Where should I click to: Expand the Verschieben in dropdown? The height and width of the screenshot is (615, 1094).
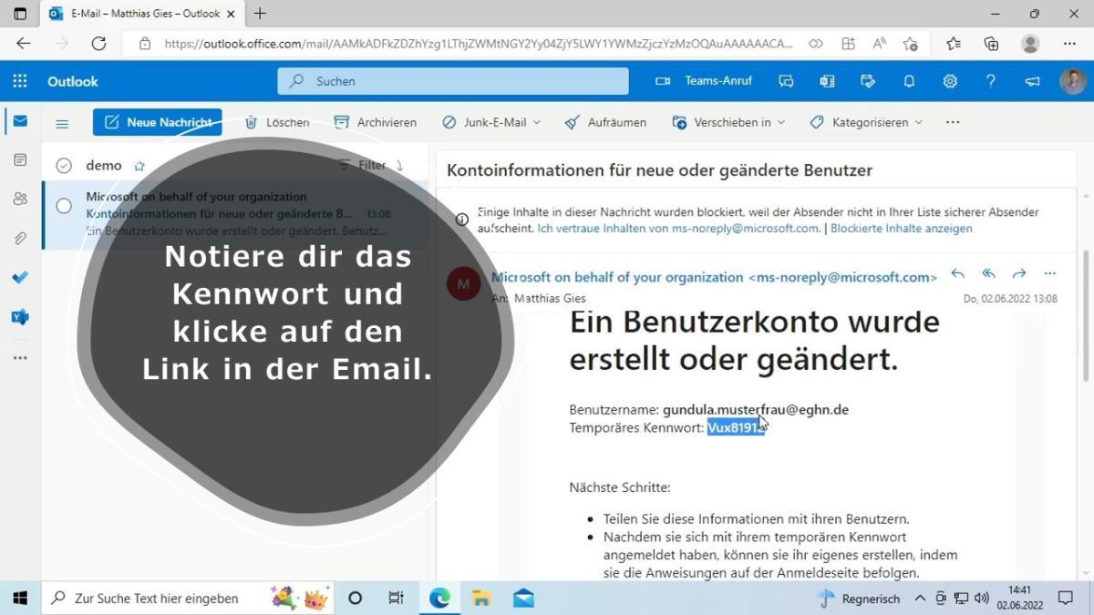pyautogui.click(x=781, y=122)
